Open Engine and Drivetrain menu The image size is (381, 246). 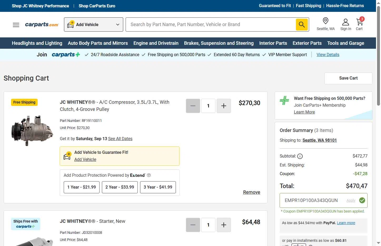[x=156, y=43]
